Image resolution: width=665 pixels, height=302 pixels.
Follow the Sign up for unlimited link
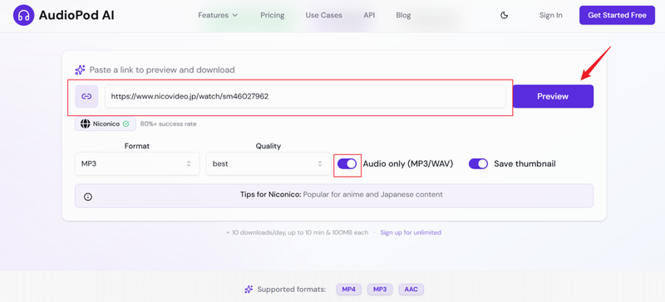(411, 232)
